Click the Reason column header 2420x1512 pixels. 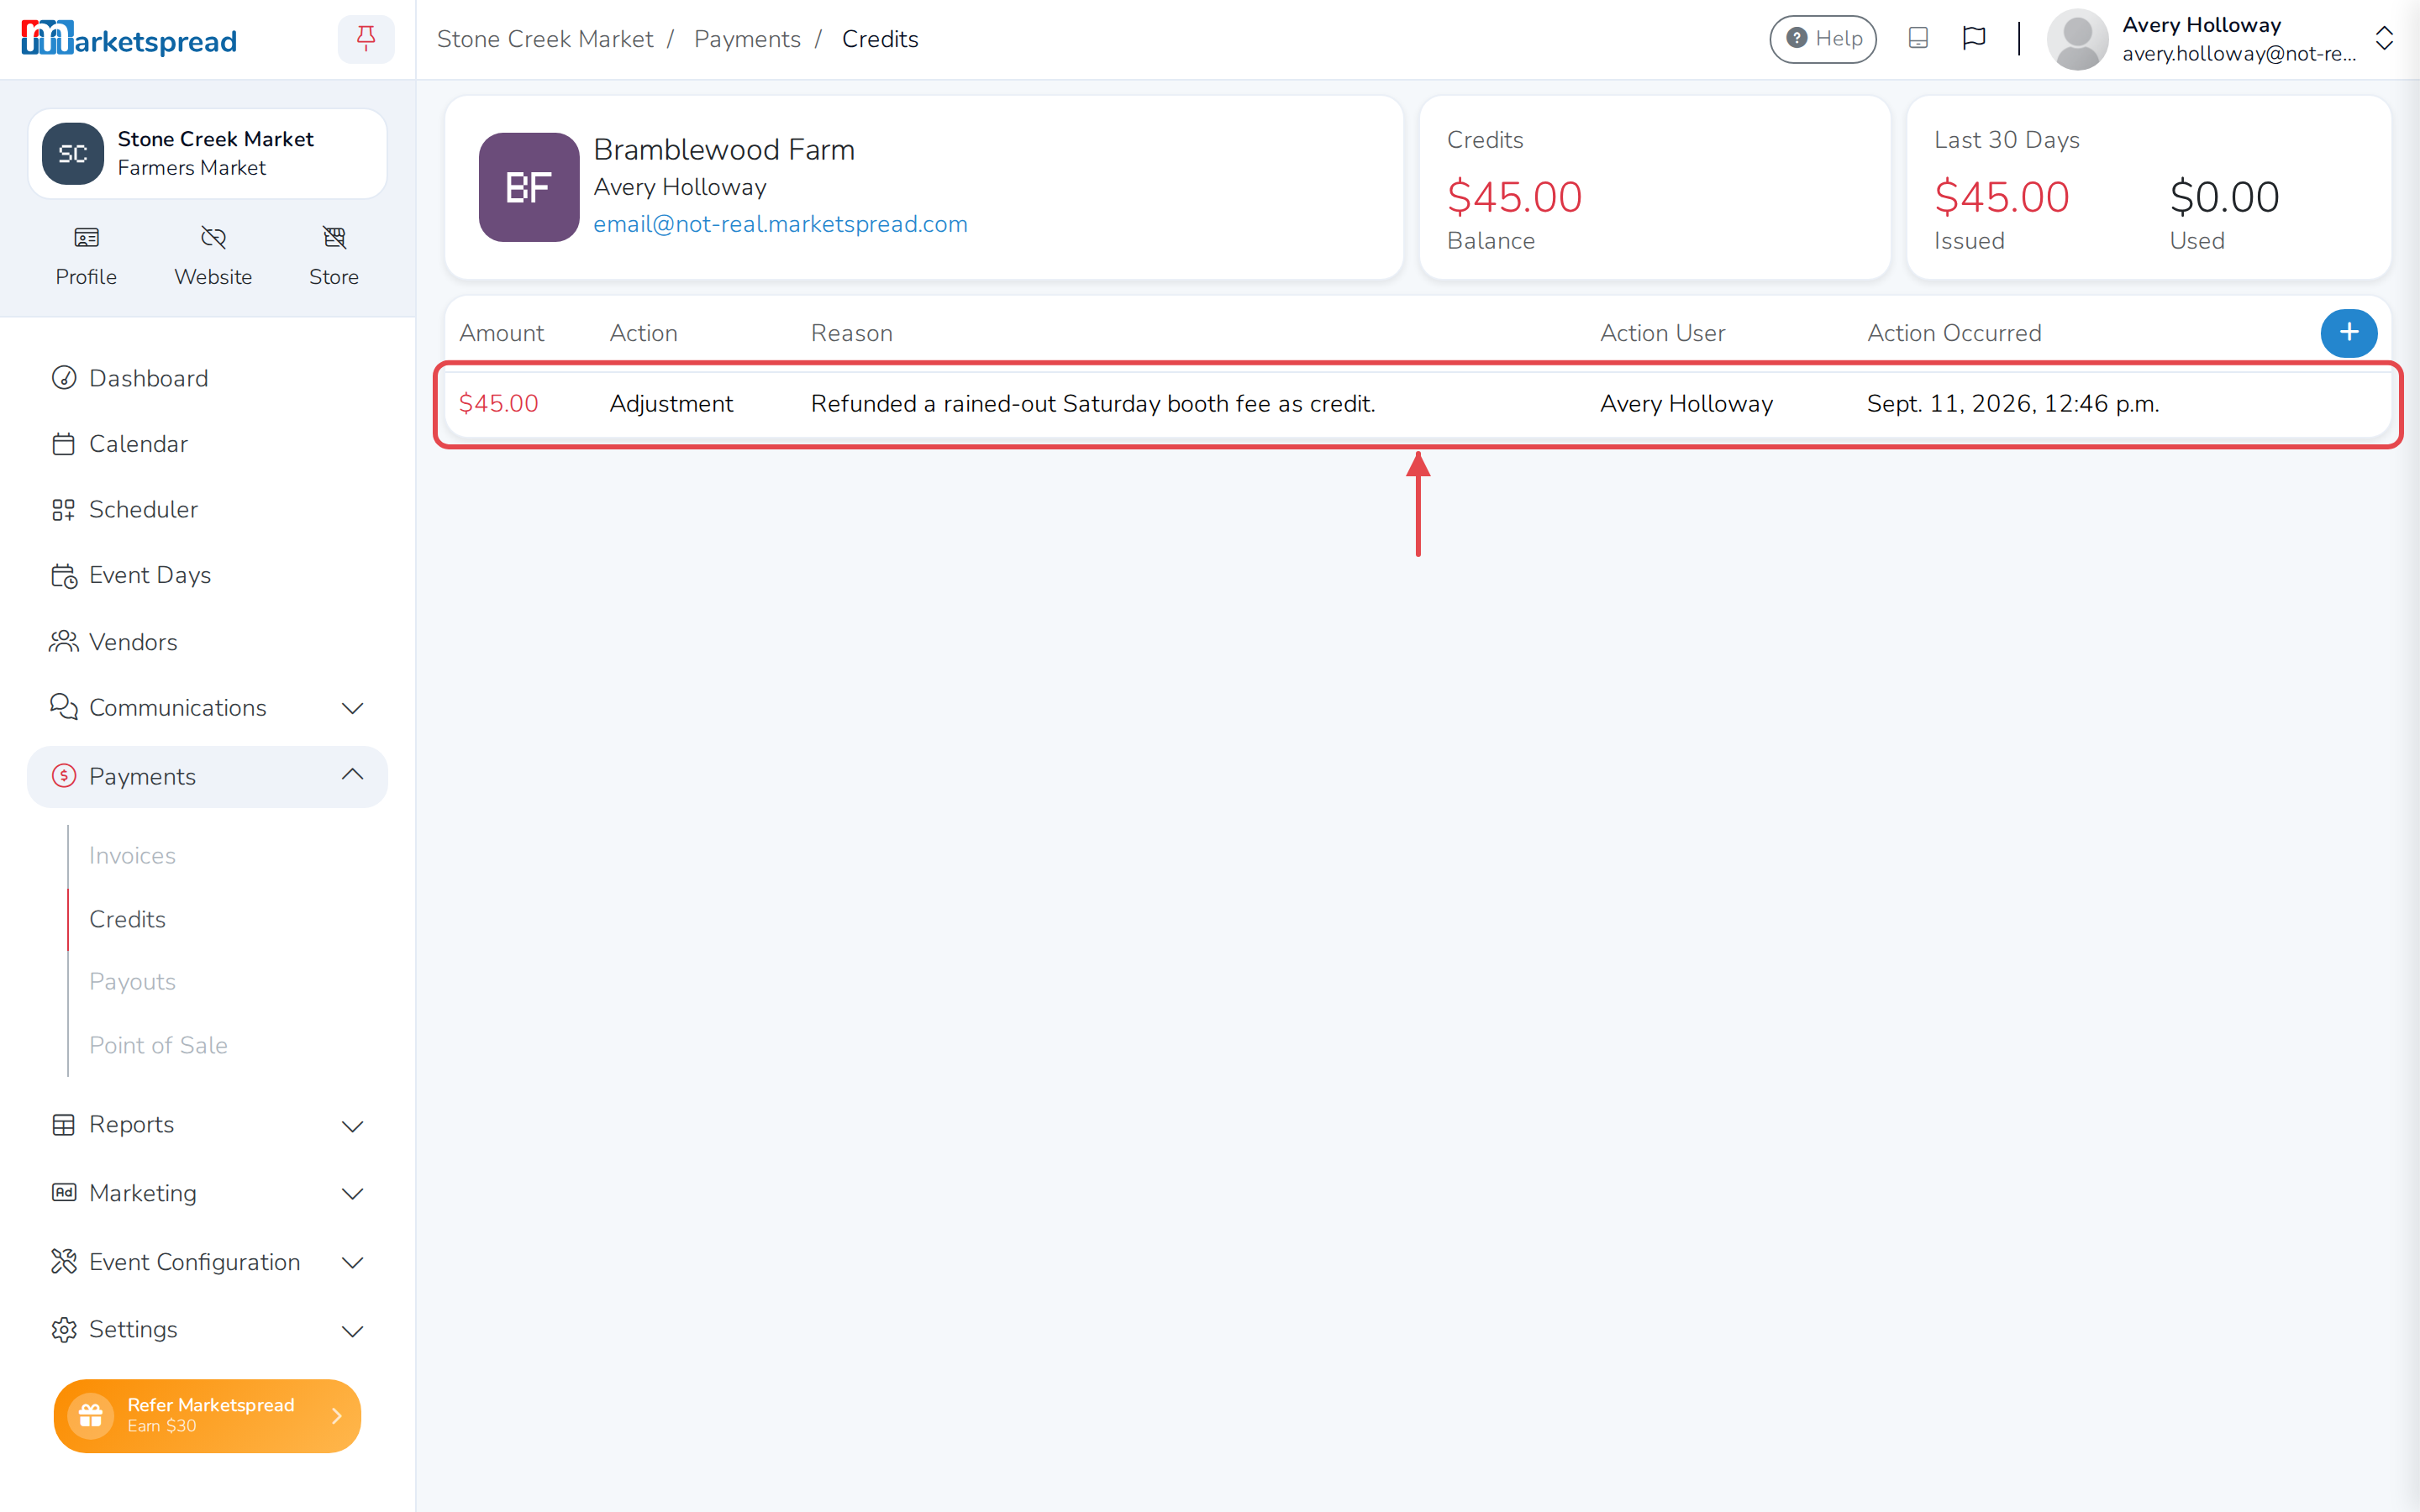tap(851, 333)
